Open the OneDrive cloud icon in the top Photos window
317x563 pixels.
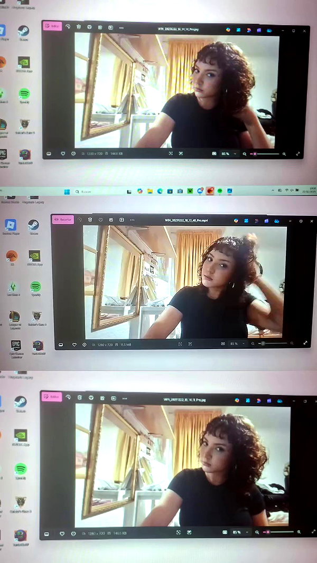tap(269, 31)
